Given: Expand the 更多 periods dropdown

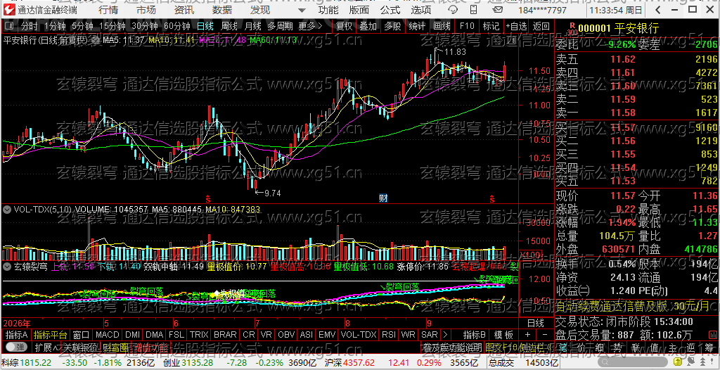Looking at the screenshot, I should [310, 26].
